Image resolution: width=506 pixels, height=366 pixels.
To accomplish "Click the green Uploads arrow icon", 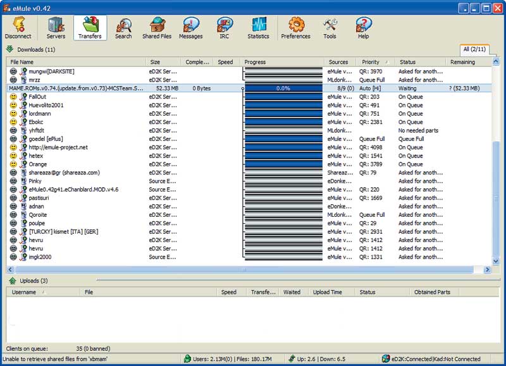I will coord(12,281).
